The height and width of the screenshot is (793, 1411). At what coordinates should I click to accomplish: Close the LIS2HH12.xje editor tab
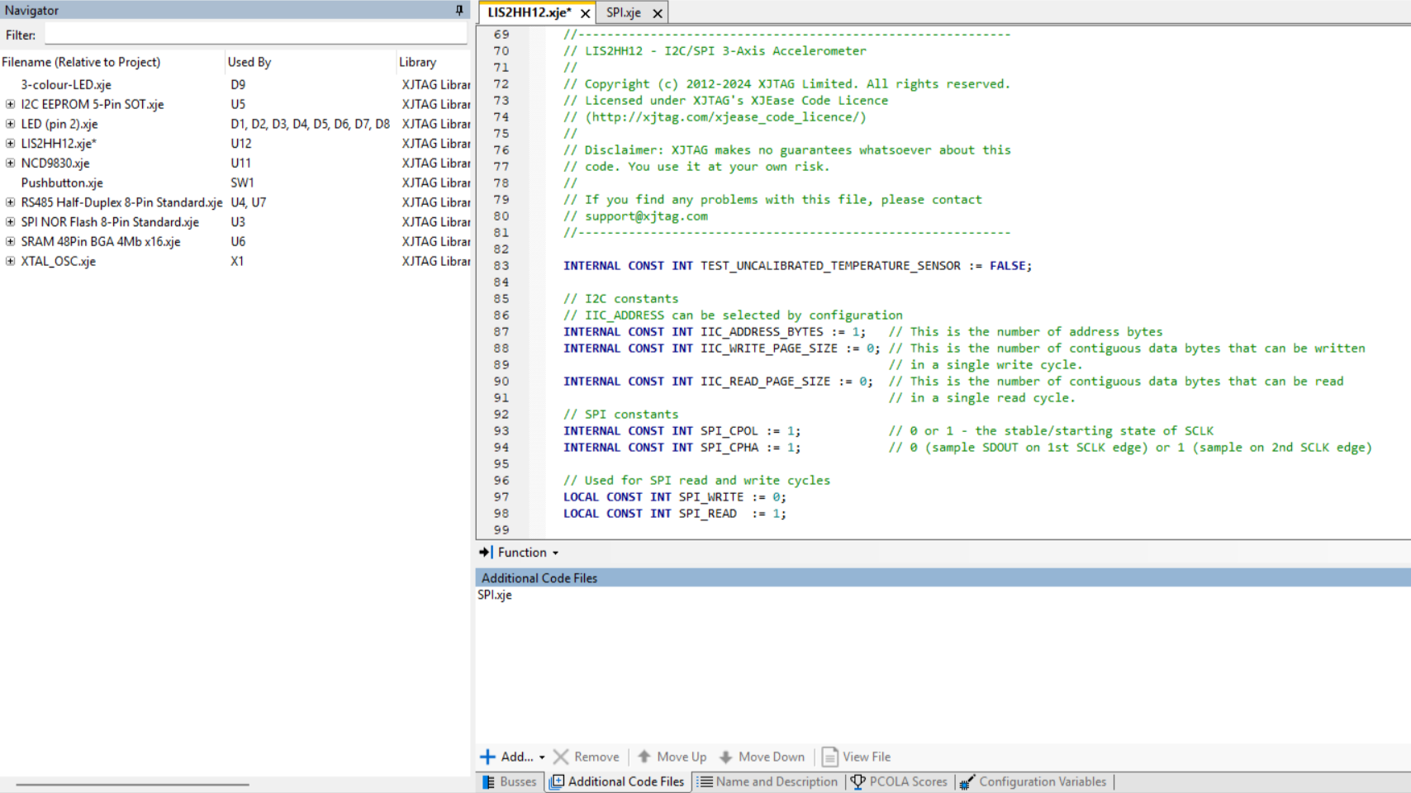coord(585,13)
